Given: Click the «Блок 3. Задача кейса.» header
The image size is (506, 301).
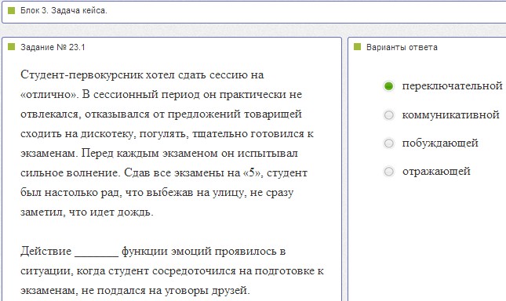Looking at the screenshot, I should pos(64,11).
